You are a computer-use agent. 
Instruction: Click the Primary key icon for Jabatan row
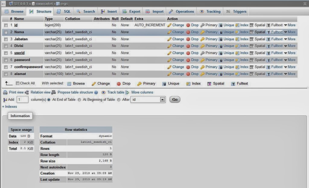click(x=202, y=39)
